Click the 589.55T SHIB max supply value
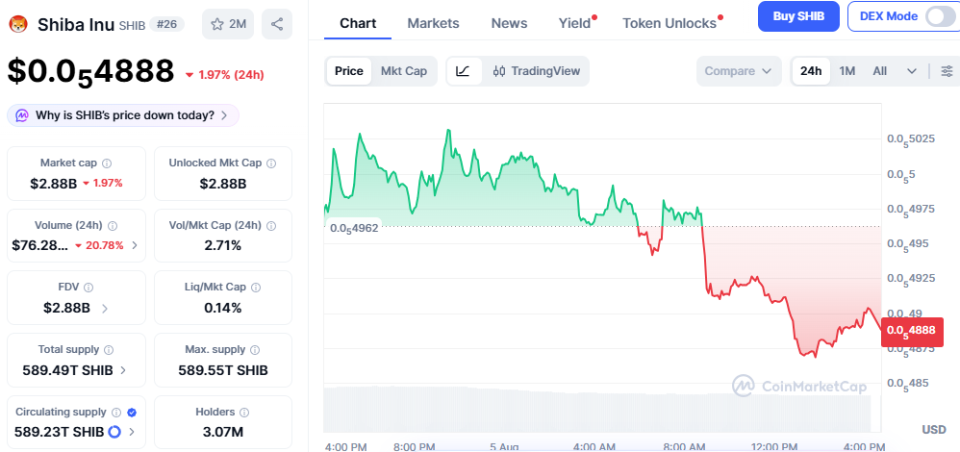The width and height of the screenshot is (960, 452). click(223, 370)
